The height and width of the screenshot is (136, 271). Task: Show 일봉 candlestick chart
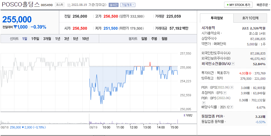tap(144, 39)
